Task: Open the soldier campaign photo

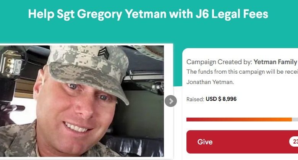Action: pos(82,101)
